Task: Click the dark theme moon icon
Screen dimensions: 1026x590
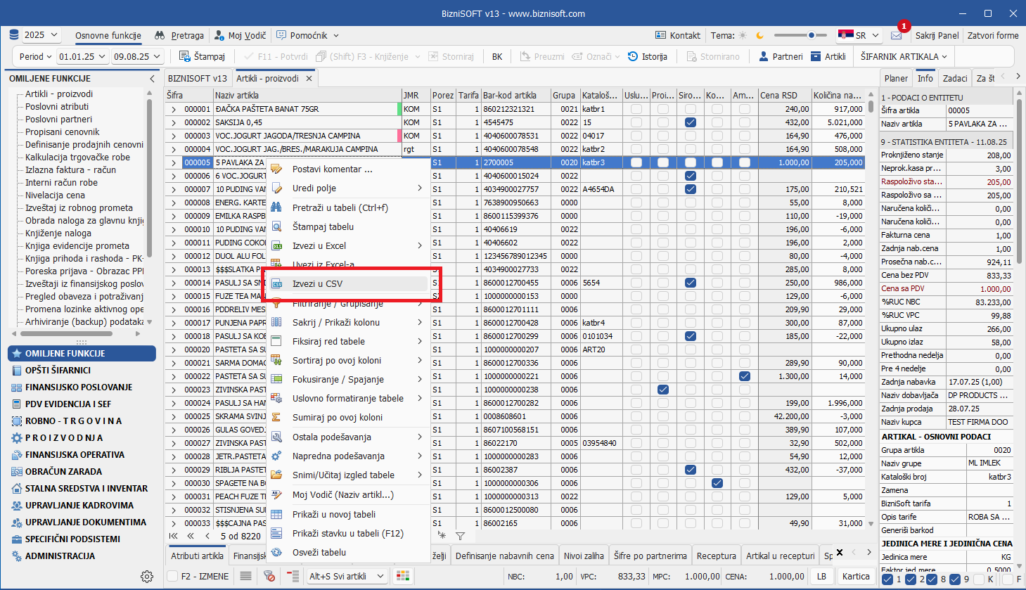Action: pyautogui.click(x=759, y=35)
